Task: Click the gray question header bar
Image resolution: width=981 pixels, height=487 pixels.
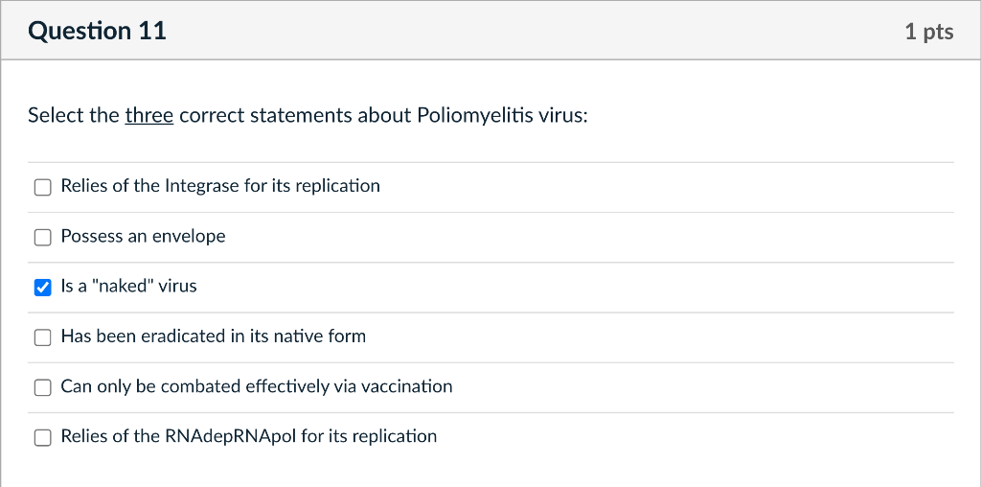Action: pos(527,31)
